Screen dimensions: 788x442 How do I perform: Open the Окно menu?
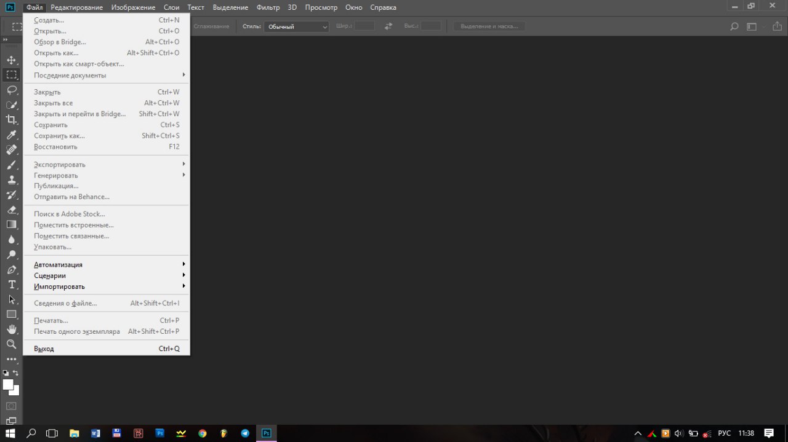click(353, 7)
